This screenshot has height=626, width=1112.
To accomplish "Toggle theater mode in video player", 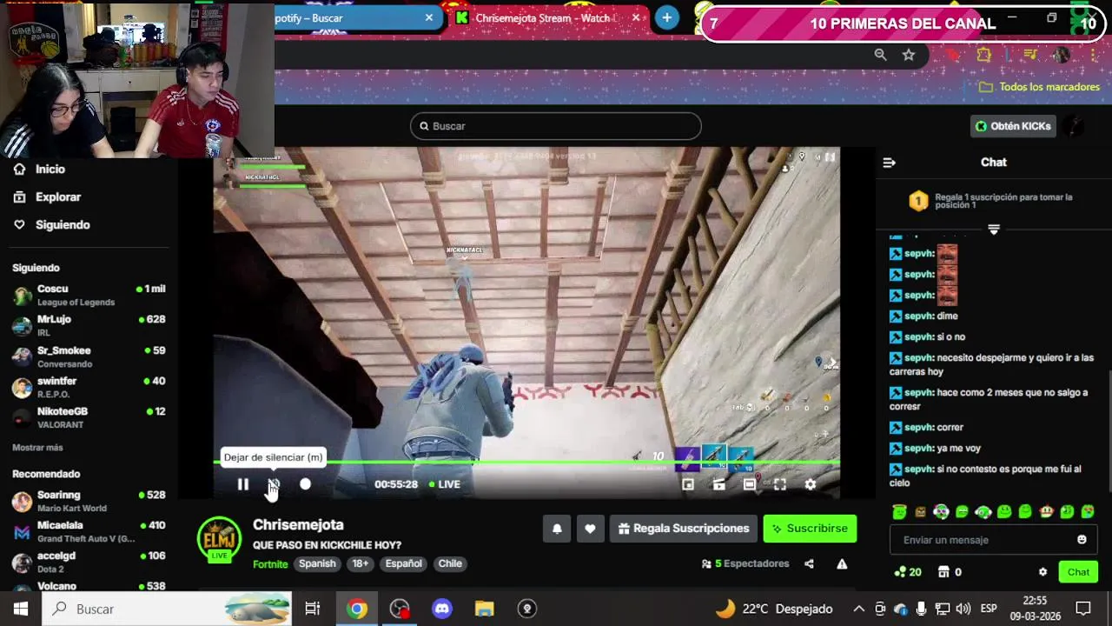I will (749, 484).
